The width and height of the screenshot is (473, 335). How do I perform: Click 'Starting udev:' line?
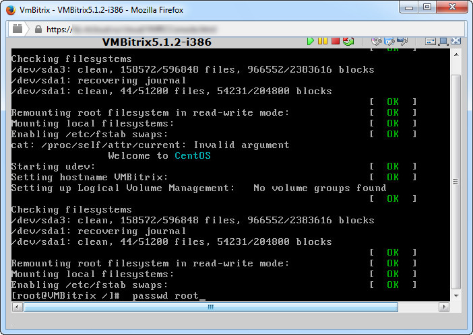pos(53,167)
